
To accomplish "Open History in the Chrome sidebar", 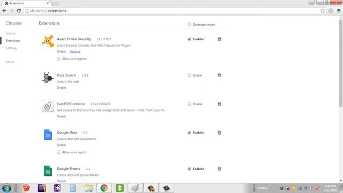I will pos(11,33).
